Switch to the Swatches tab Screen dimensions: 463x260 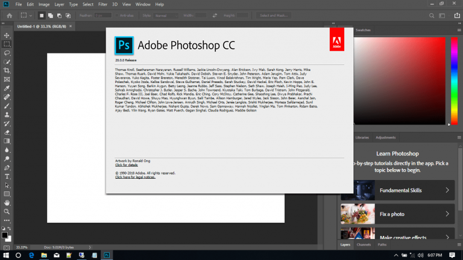(363, 30)
